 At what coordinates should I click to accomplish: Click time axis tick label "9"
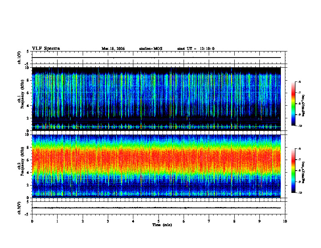coord(259,221)
